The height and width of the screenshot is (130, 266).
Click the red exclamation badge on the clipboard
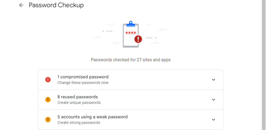138,39
